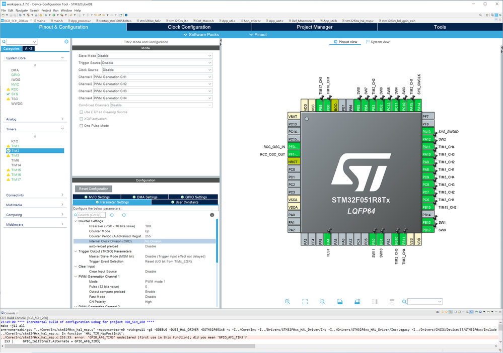Image resolution: width=503 pixels, height=353 pixels.
Task: Fit the pinout view to screen
Action: point(305,301)
